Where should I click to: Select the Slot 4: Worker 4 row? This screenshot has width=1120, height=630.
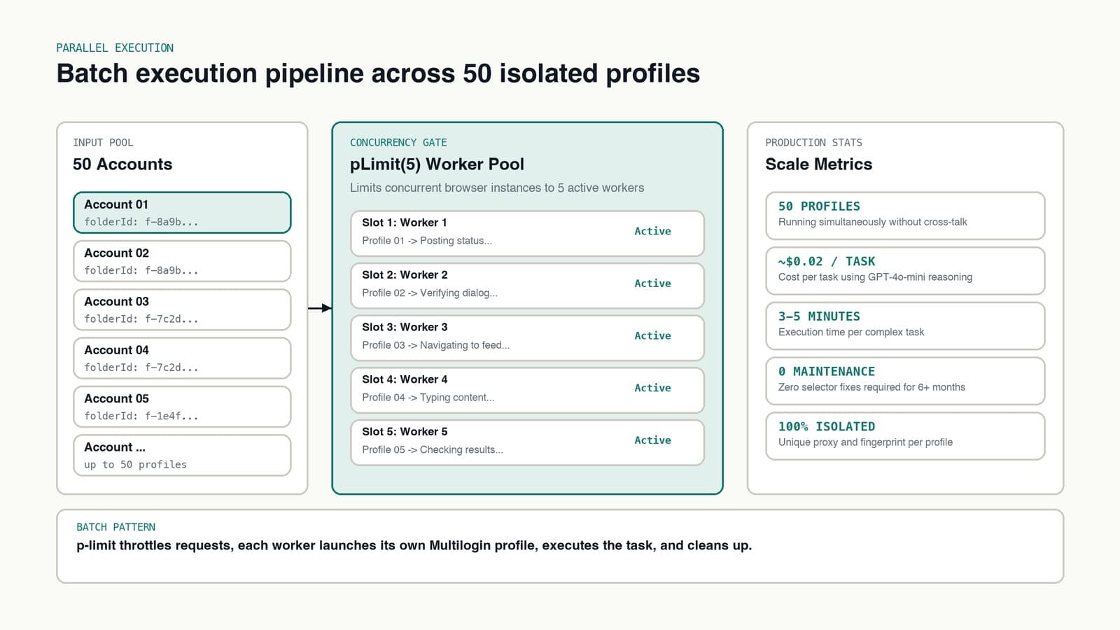527,390
